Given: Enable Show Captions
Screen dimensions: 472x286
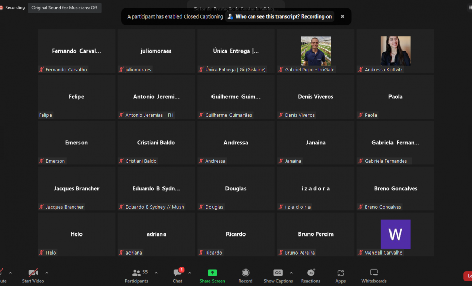Looking at the screenshot, I should [278, 275].
